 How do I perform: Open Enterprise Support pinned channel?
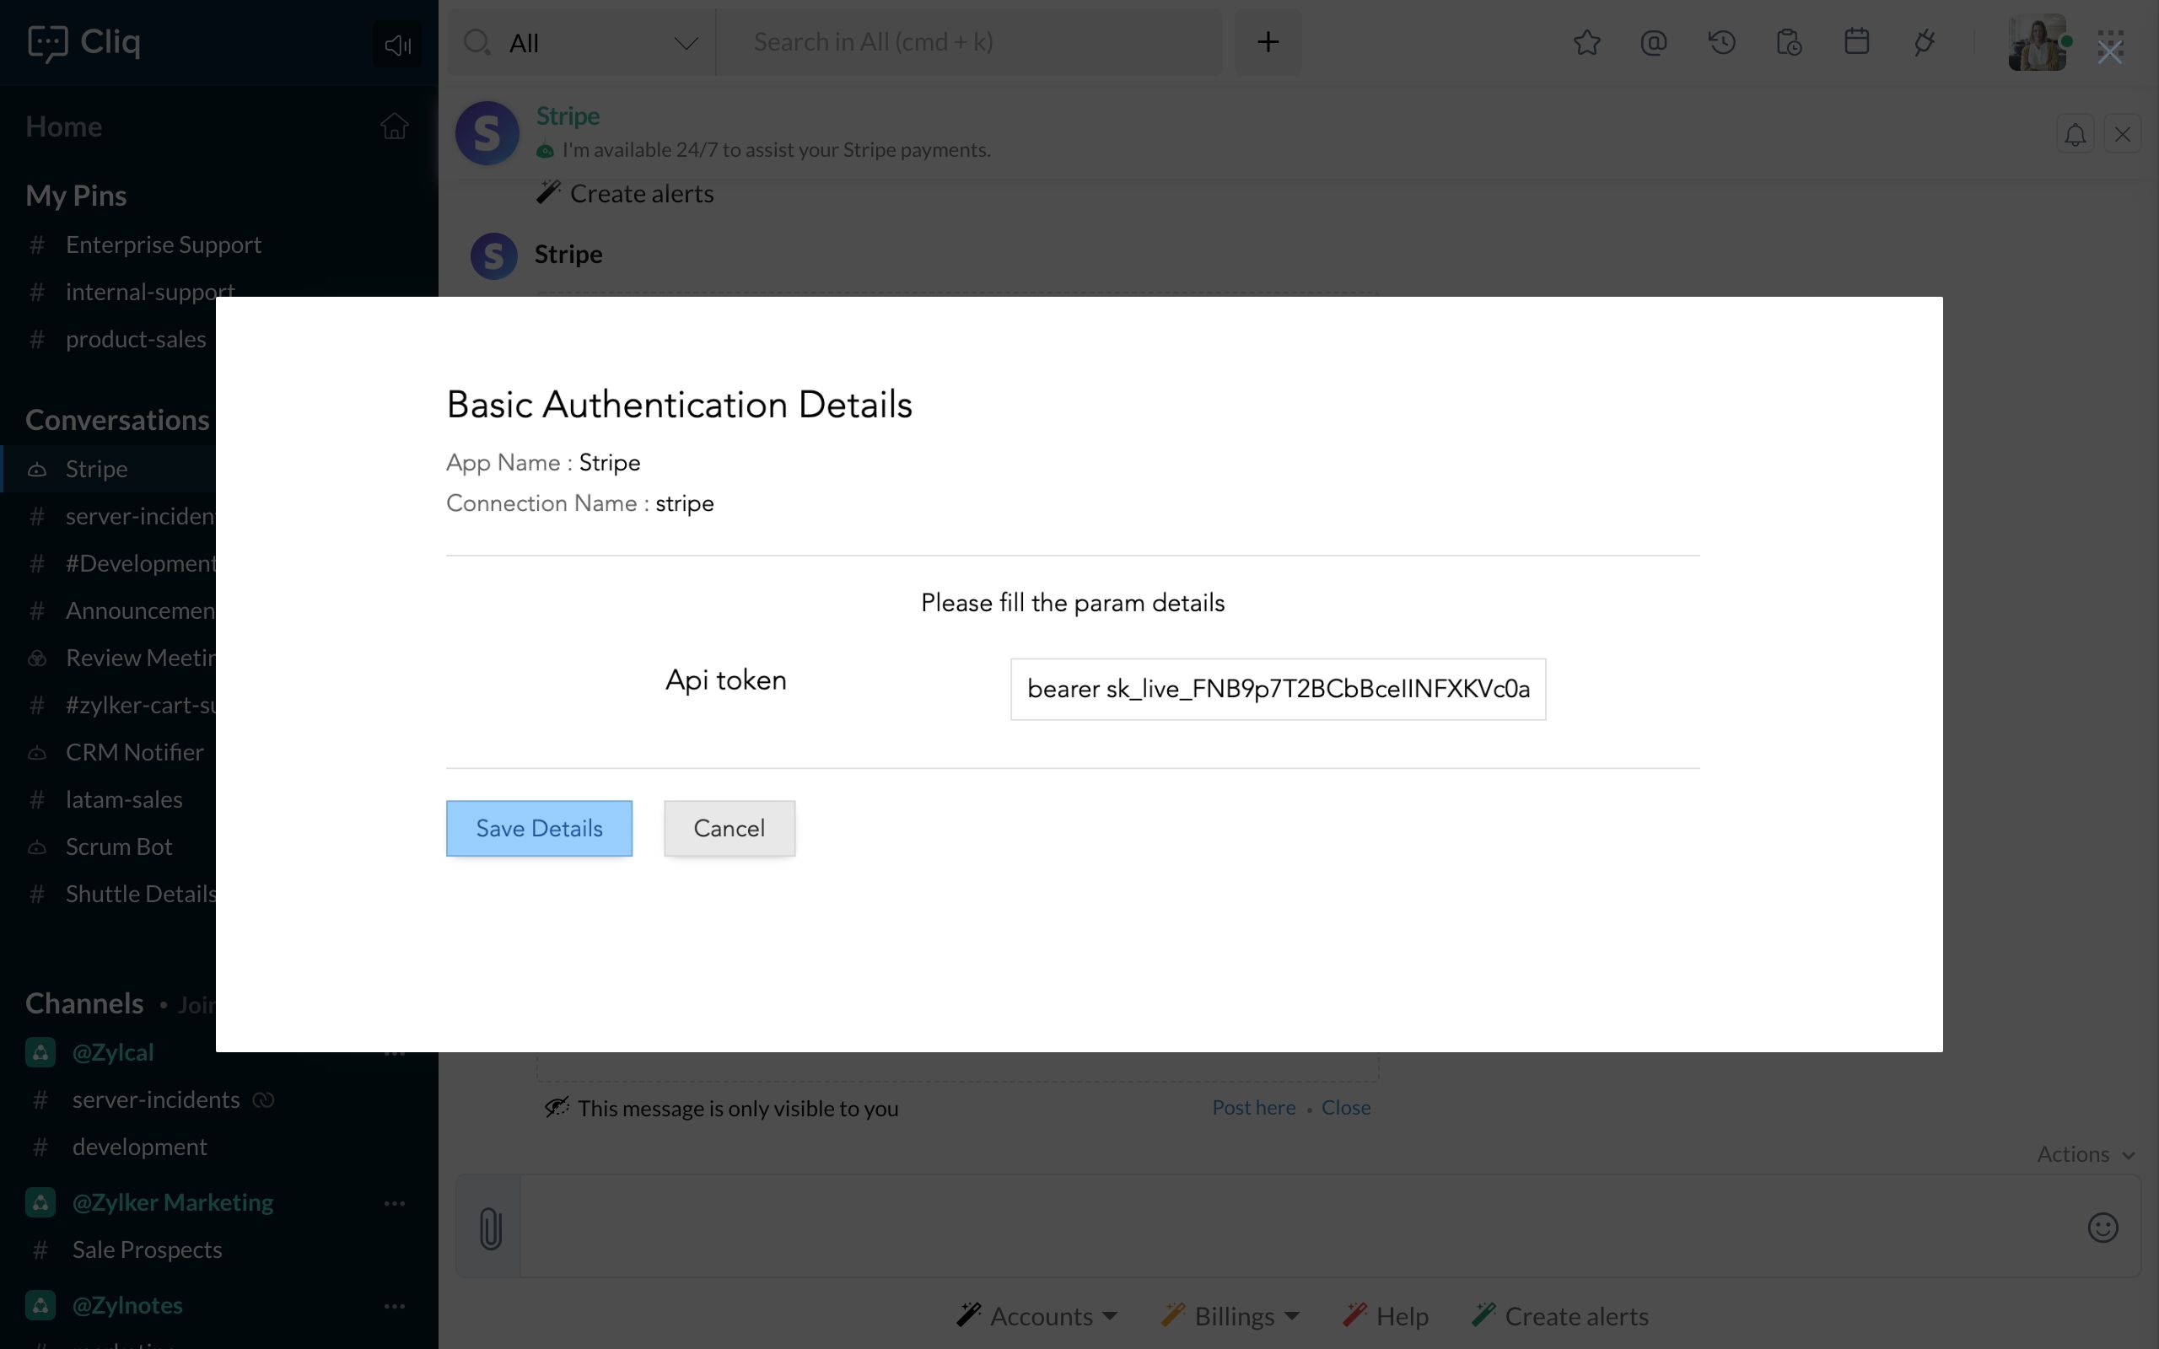coord(164,245)
